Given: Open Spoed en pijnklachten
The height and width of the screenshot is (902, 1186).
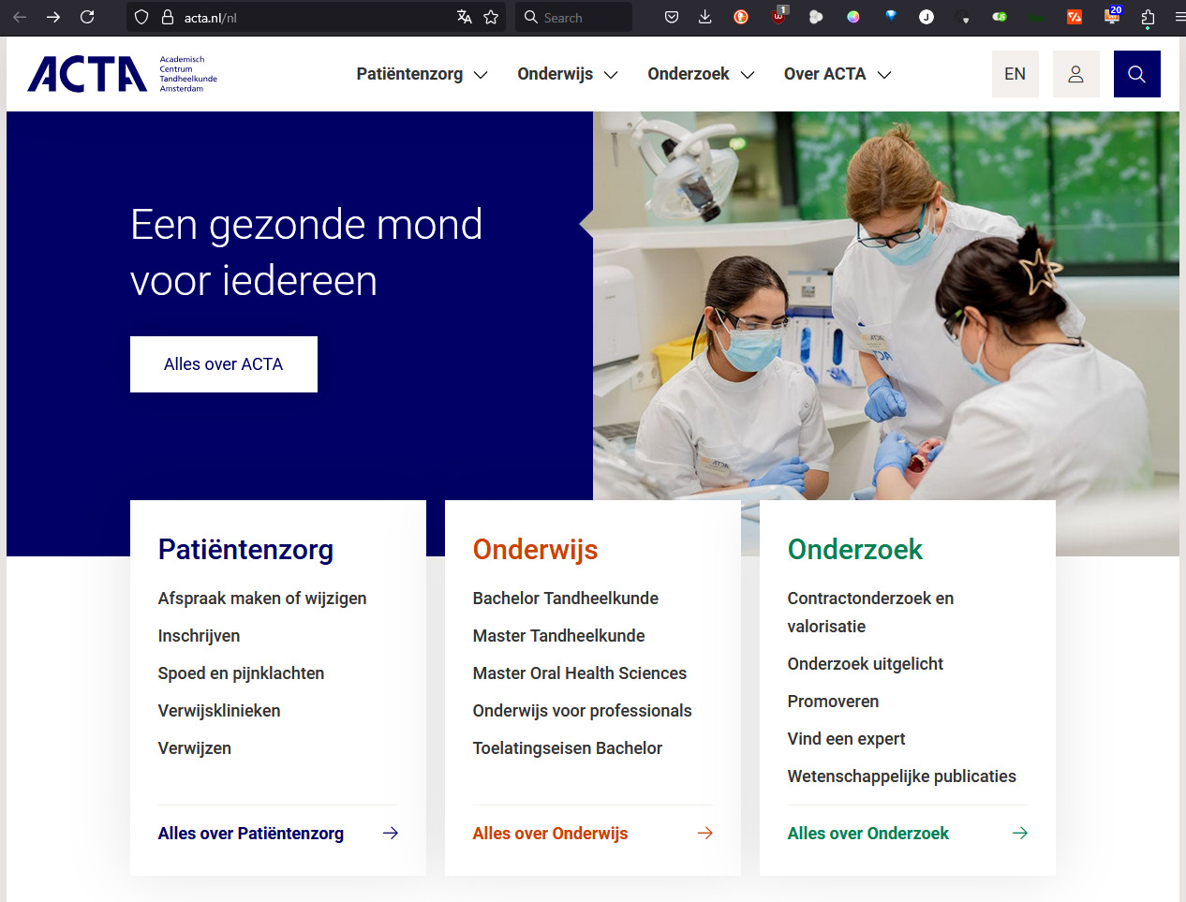Looking at the screenshot, I should [x=241, y=673].
